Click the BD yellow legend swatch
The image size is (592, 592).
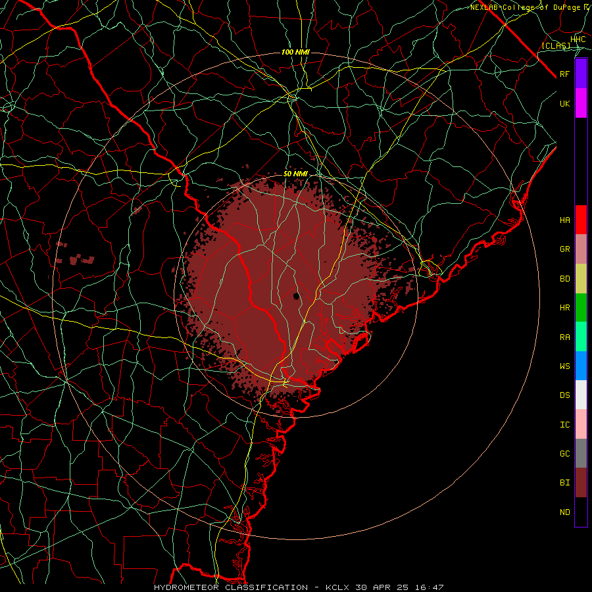[581, 279]
